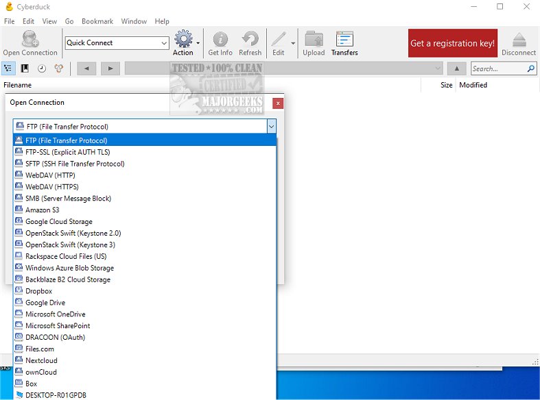The width and height of the screenshot is (540, 400).
Task: Click the icon beside the Amazon S3 entry
Action: pos(19,210)
